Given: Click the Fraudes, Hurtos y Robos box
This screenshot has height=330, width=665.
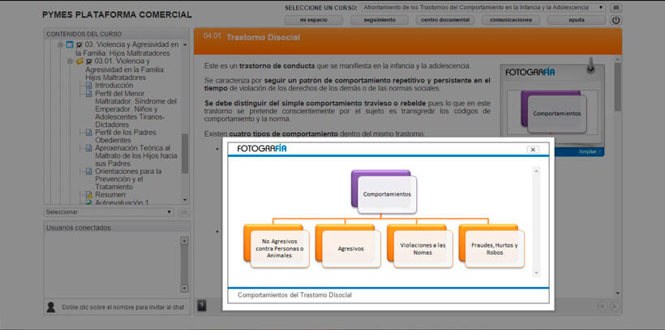Looking at the screenshot, I should [495, 249].
